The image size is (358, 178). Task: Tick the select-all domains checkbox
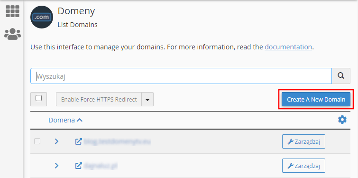click(x=38, y=98)
